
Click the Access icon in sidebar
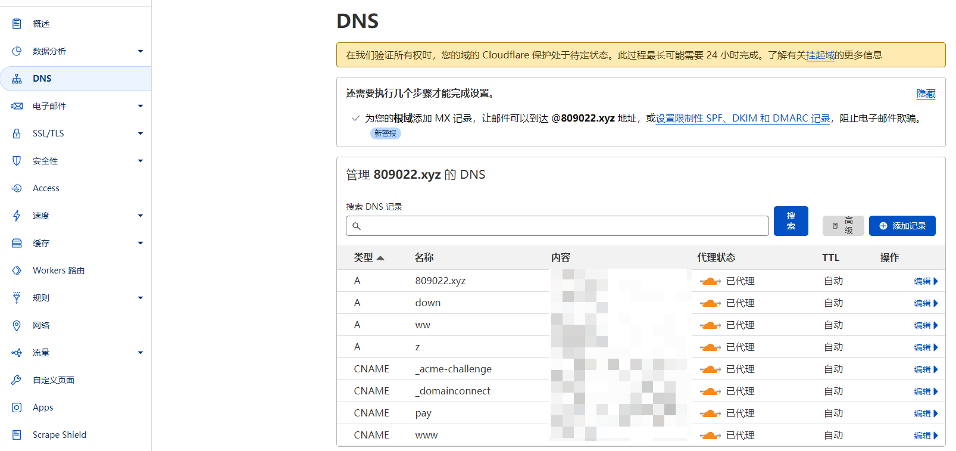coord(17,188)
